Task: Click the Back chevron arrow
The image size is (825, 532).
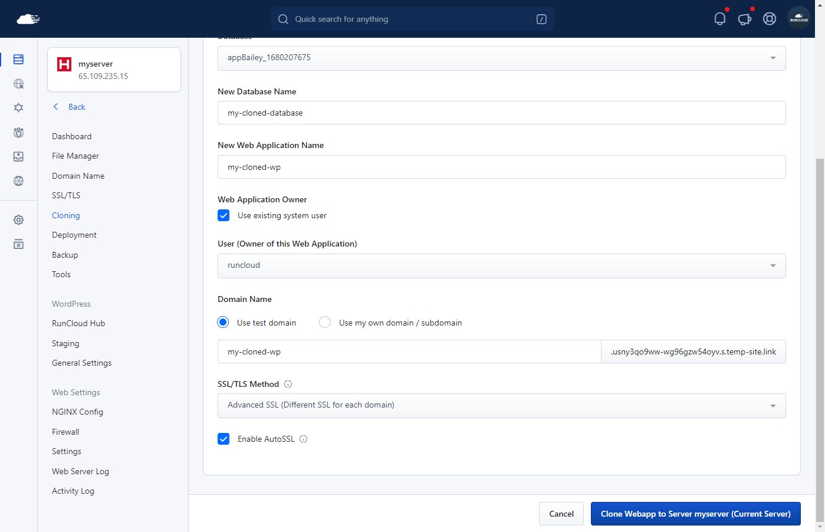Action: pos(55,107)
